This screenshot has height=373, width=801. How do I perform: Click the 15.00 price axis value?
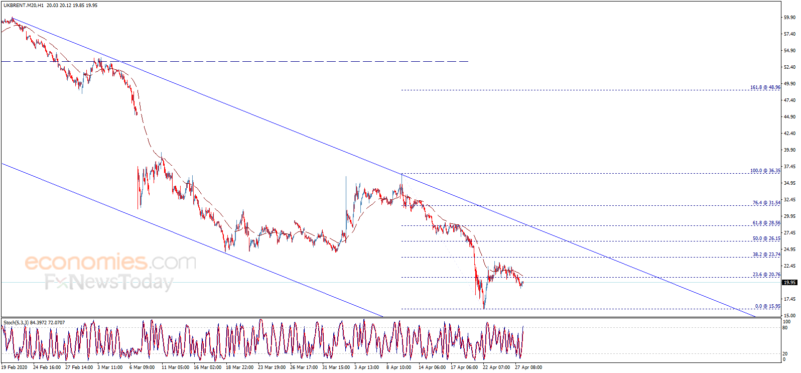(789, 316)
